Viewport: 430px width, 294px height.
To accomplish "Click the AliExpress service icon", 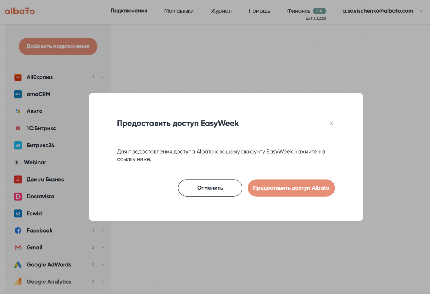I will pyautogui.click(x=18, y=77).
